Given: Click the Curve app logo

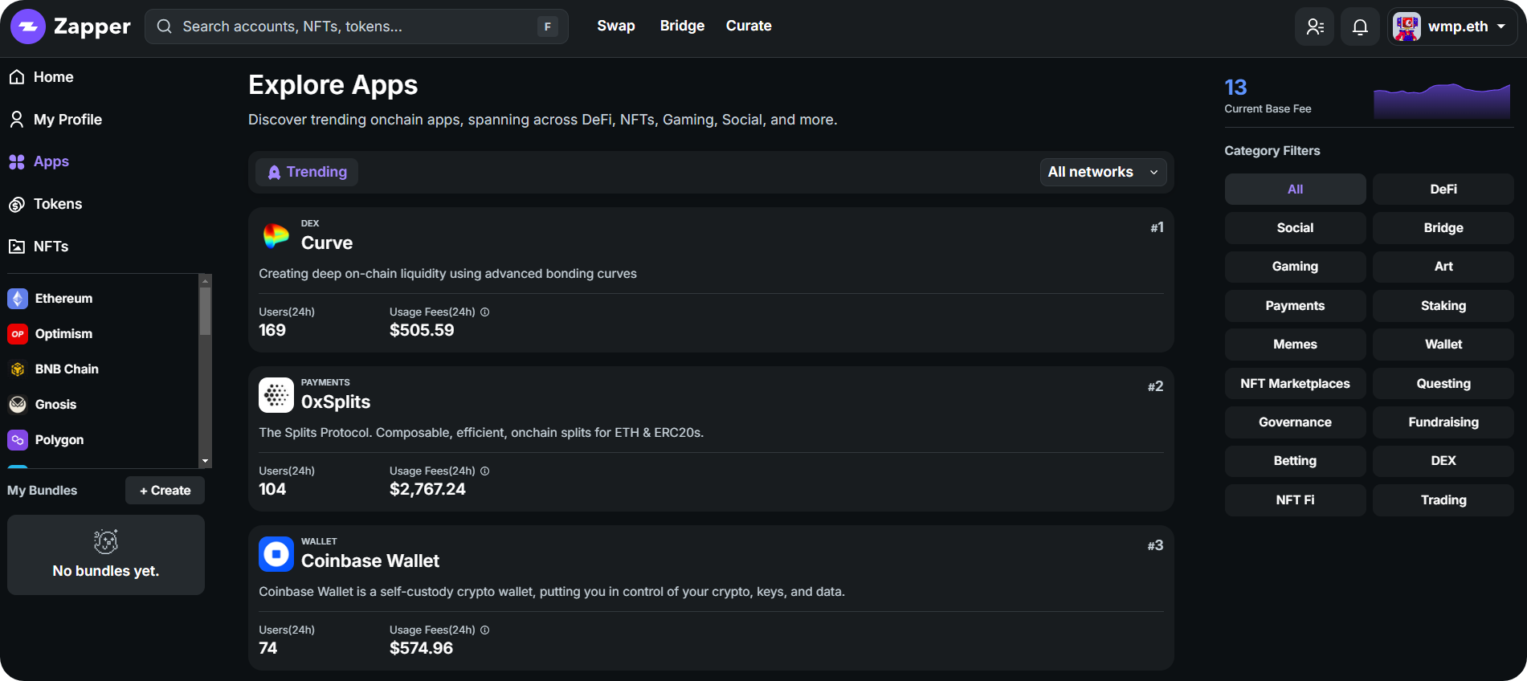Looking at the screenshot, I should 276,235.
